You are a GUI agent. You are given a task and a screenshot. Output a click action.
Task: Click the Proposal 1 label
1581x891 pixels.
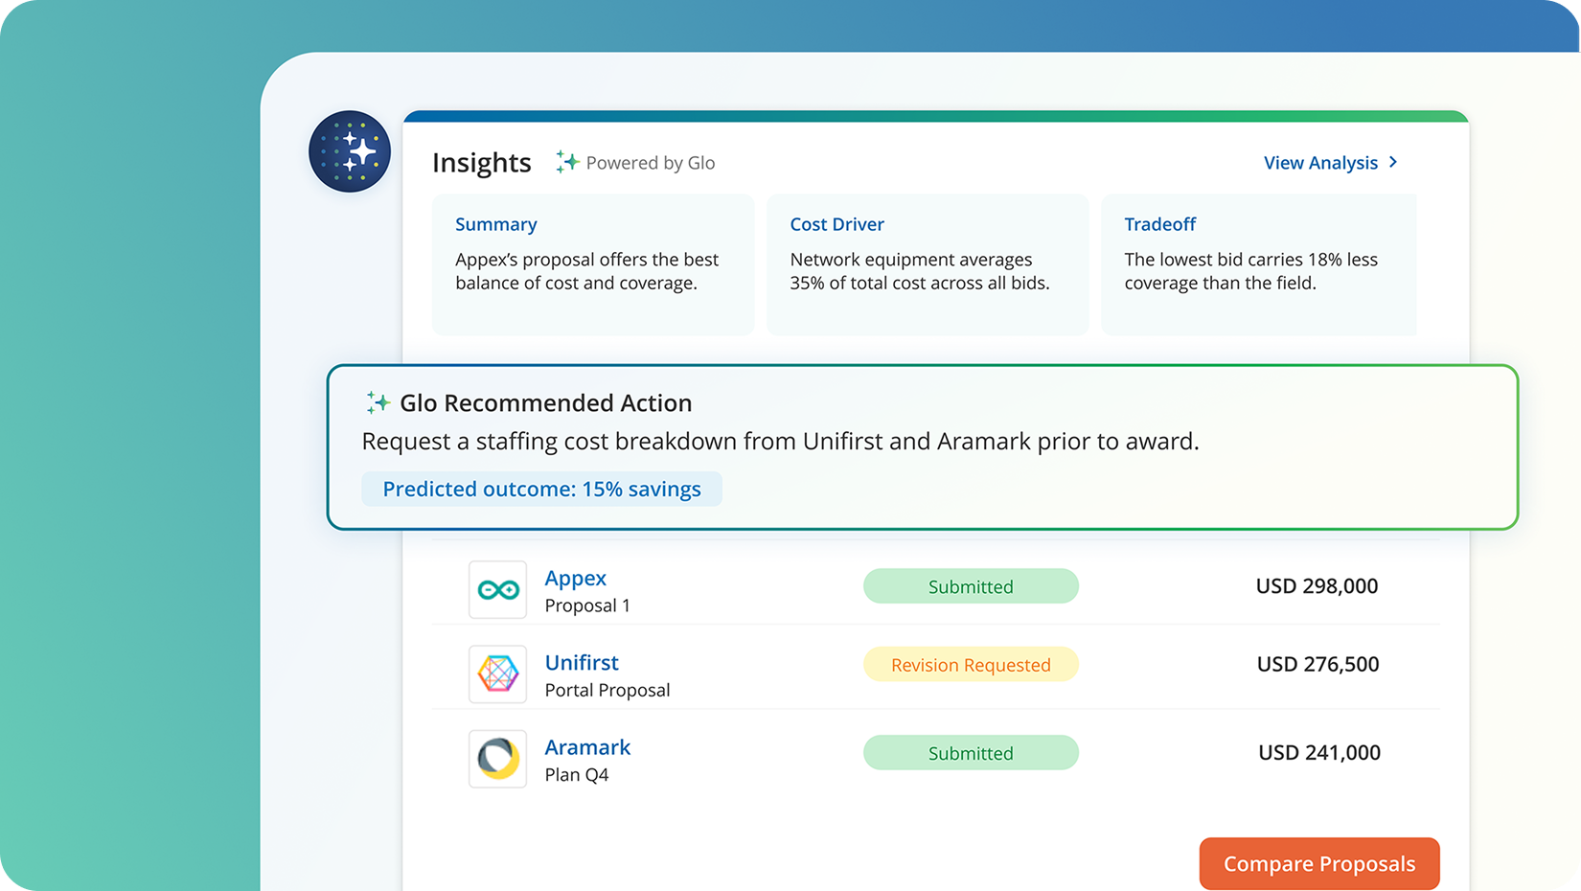pyautogui.click(x=587, y=605)
